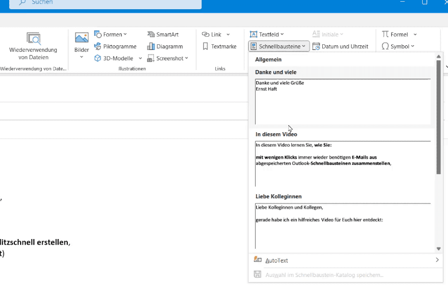Screen dimensions: 448x285
Task: Click the Suchen search field
Action: (106, 3)
